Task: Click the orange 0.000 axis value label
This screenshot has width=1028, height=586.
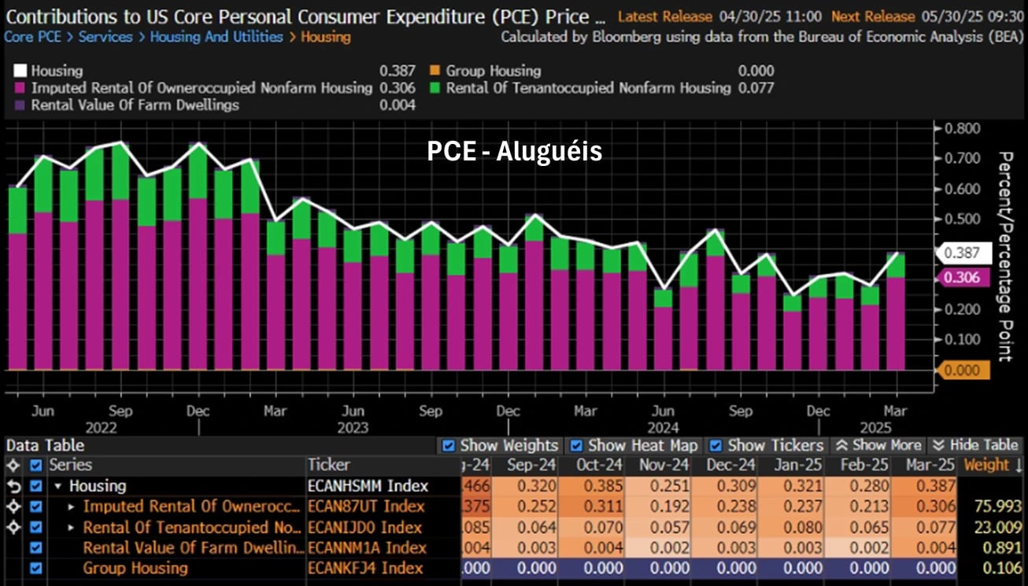Action: point(961,371)
